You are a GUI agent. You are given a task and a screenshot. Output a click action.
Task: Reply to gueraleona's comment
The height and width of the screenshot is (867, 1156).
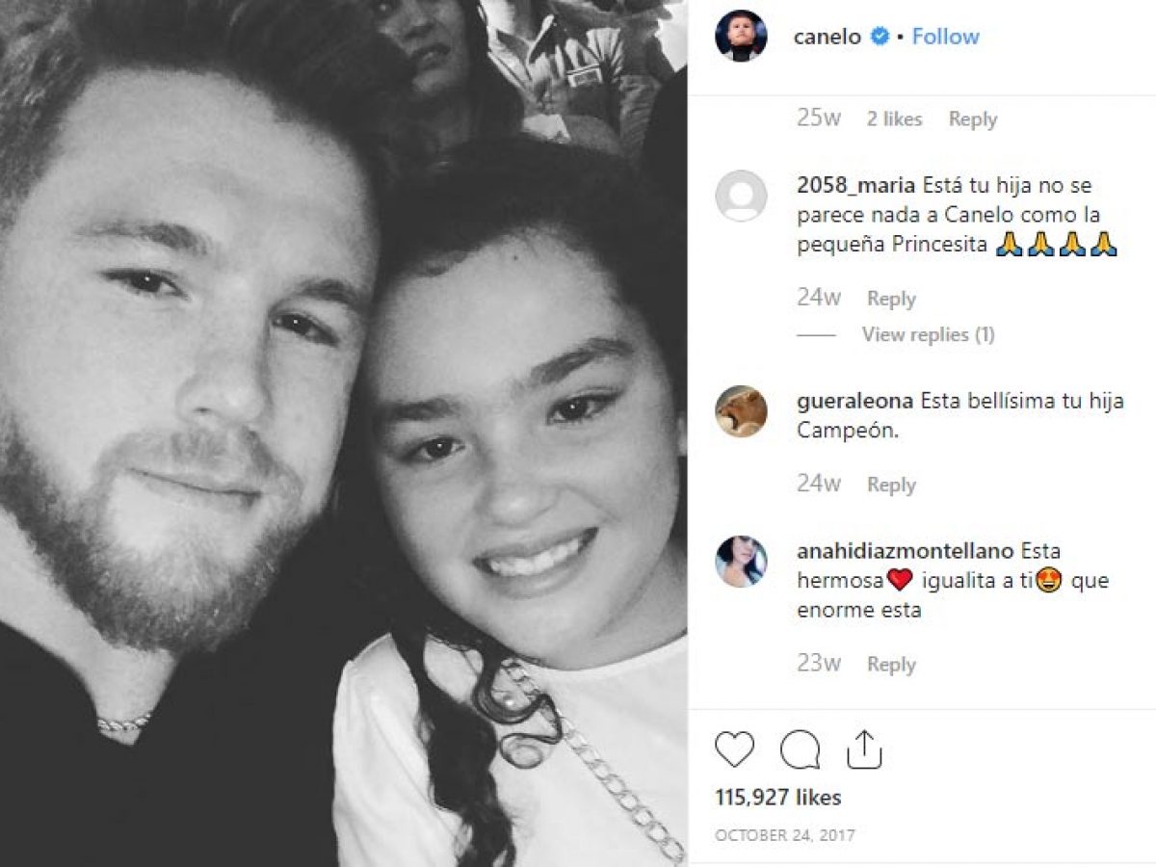[x=891, y=485]
